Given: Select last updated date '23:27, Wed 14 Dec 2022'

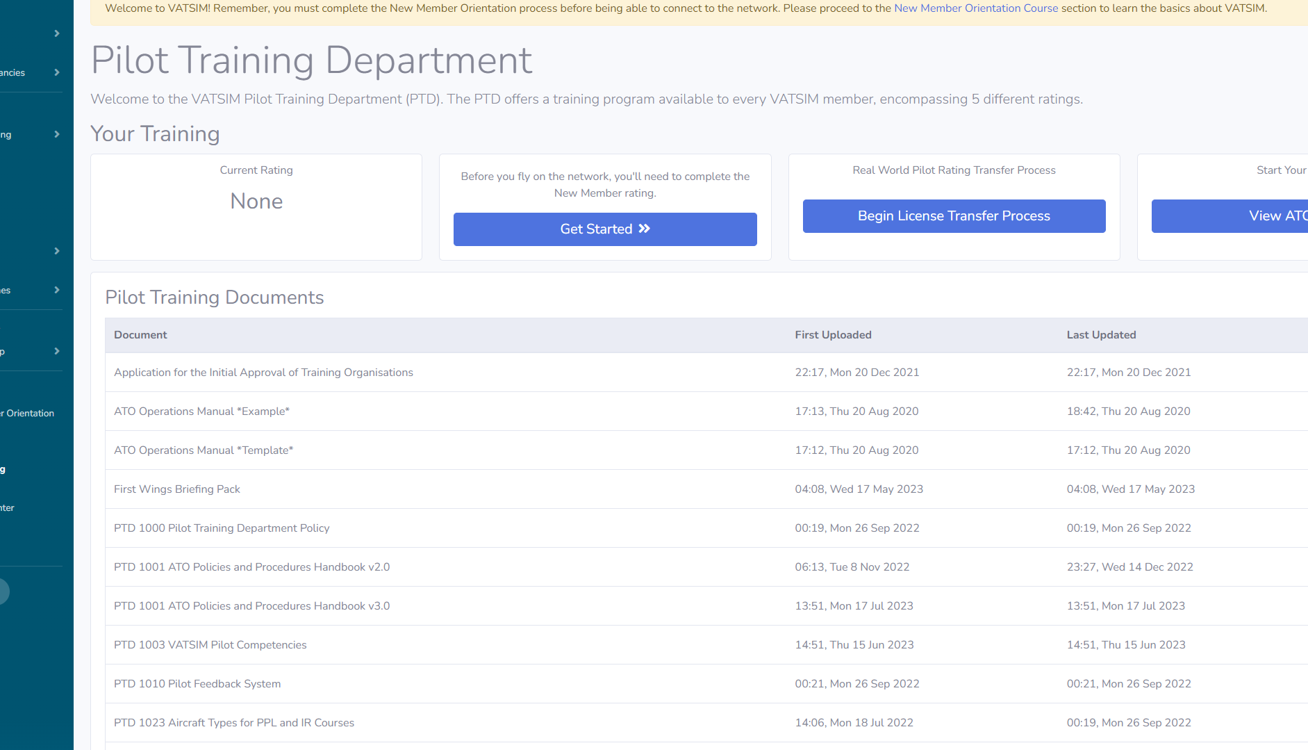Looking at the screenshot, I should 1129,566.
